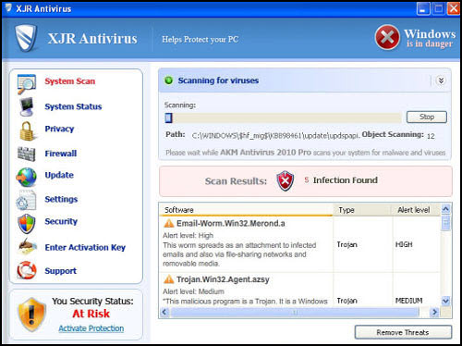
Task: Click the XJR Antivirus shield logo
Action: 26,38
